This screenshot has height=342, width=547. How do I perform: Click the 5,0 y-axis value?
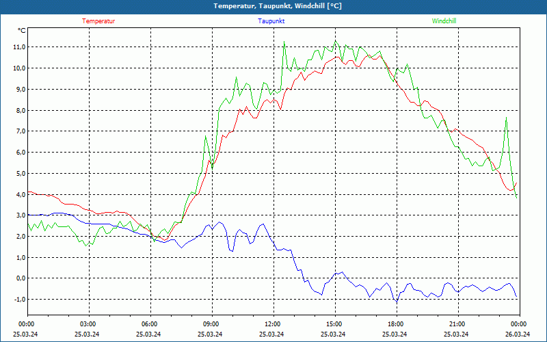coord(21,174)
